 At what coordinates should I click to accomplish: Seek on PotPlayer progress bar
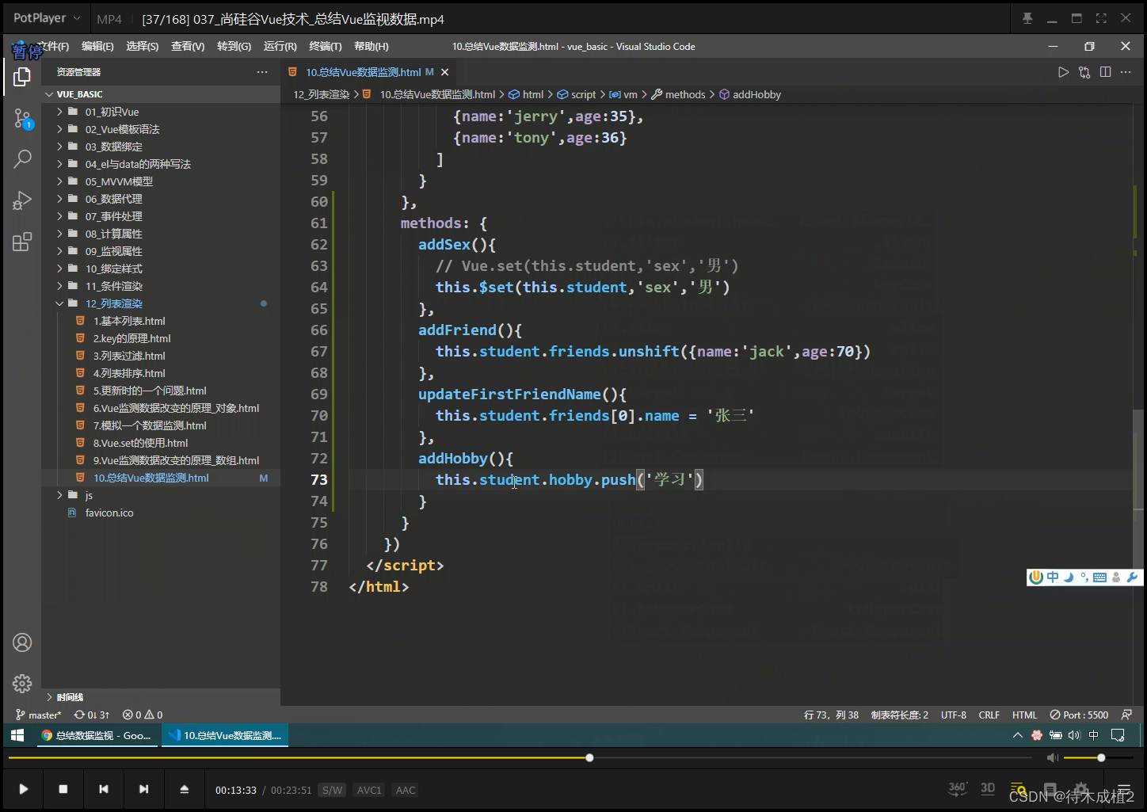pos(520,758)
